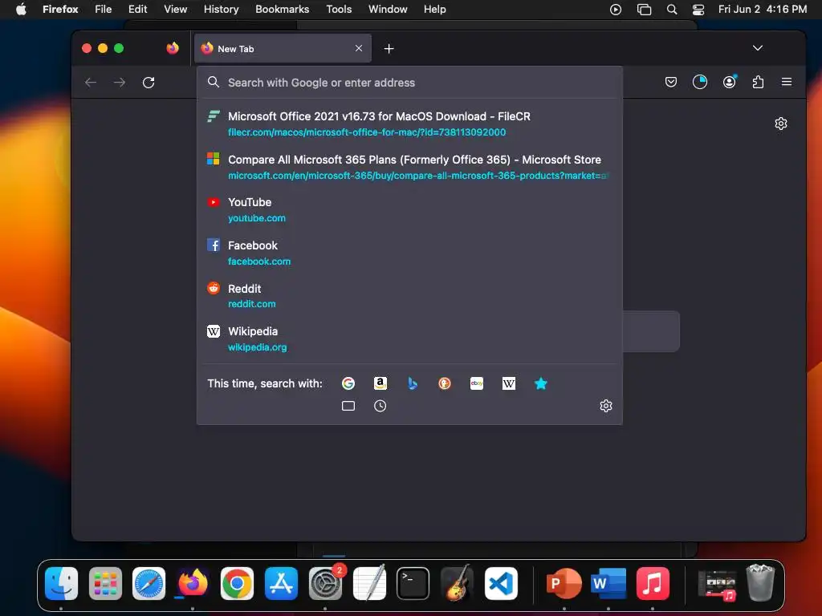Launch Visual Studio Code from the dock
The image size is (822, 616).
[x=501, y=583]
